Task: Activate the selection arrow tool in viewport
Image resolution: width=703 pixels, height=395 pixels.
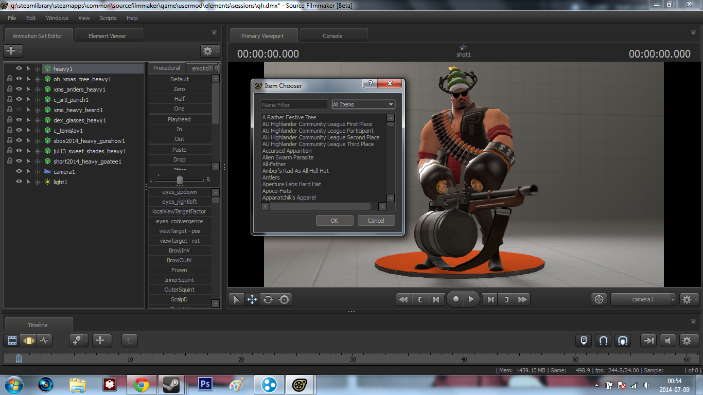Action: [x=236, y=299]
